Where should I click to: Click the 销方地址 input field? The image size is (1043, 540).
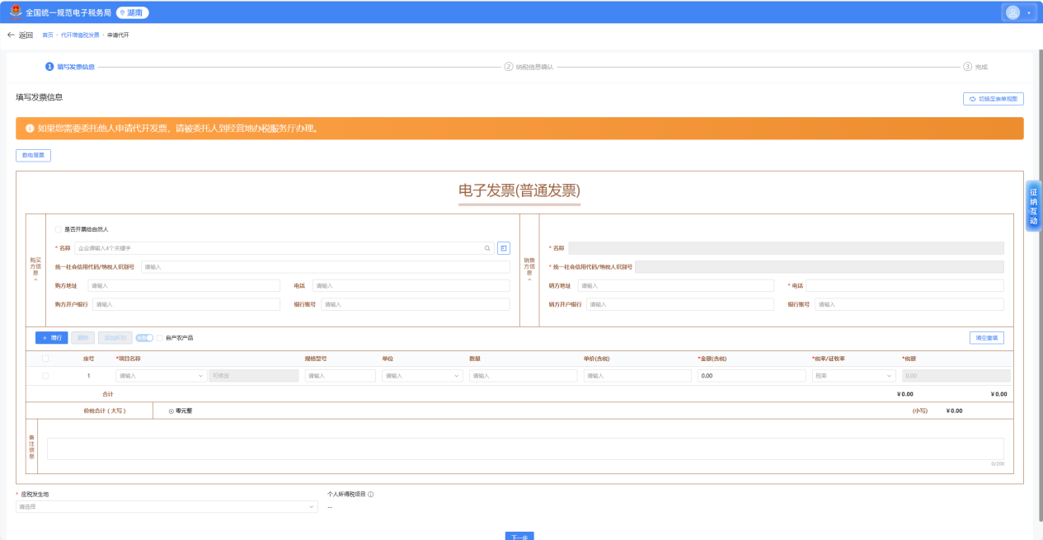click(x=676, y=286)
